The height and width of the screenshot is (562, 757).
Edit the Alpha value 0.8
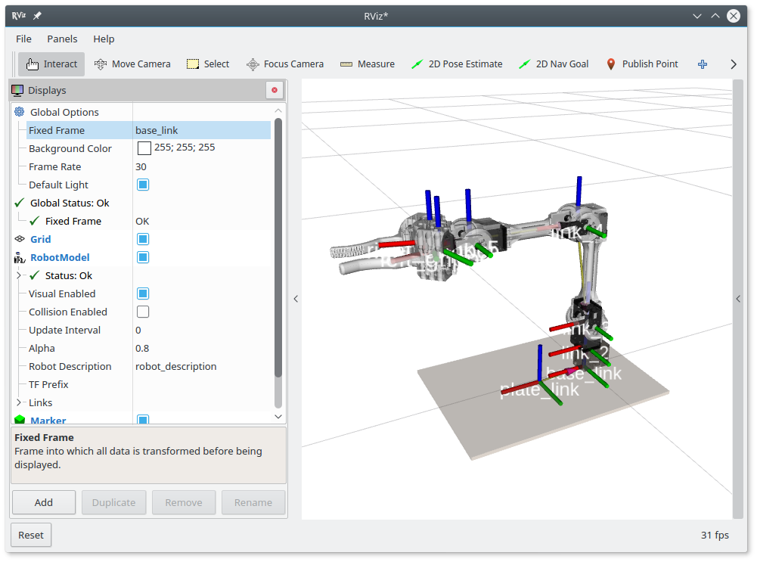pyautogui.click(x=202, y=348)
